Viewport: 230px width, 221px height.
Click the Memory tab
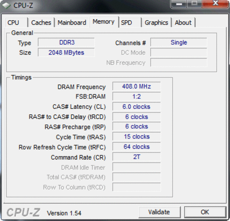coord(104,22)
